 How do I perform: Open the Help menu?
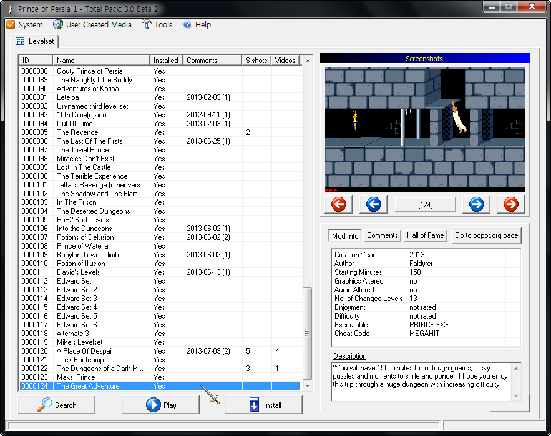coord(197,24)
